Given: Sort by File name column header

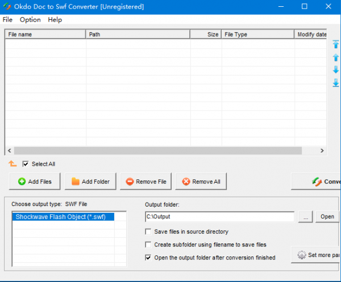Looking at the screenshot, I should [45, 34].
